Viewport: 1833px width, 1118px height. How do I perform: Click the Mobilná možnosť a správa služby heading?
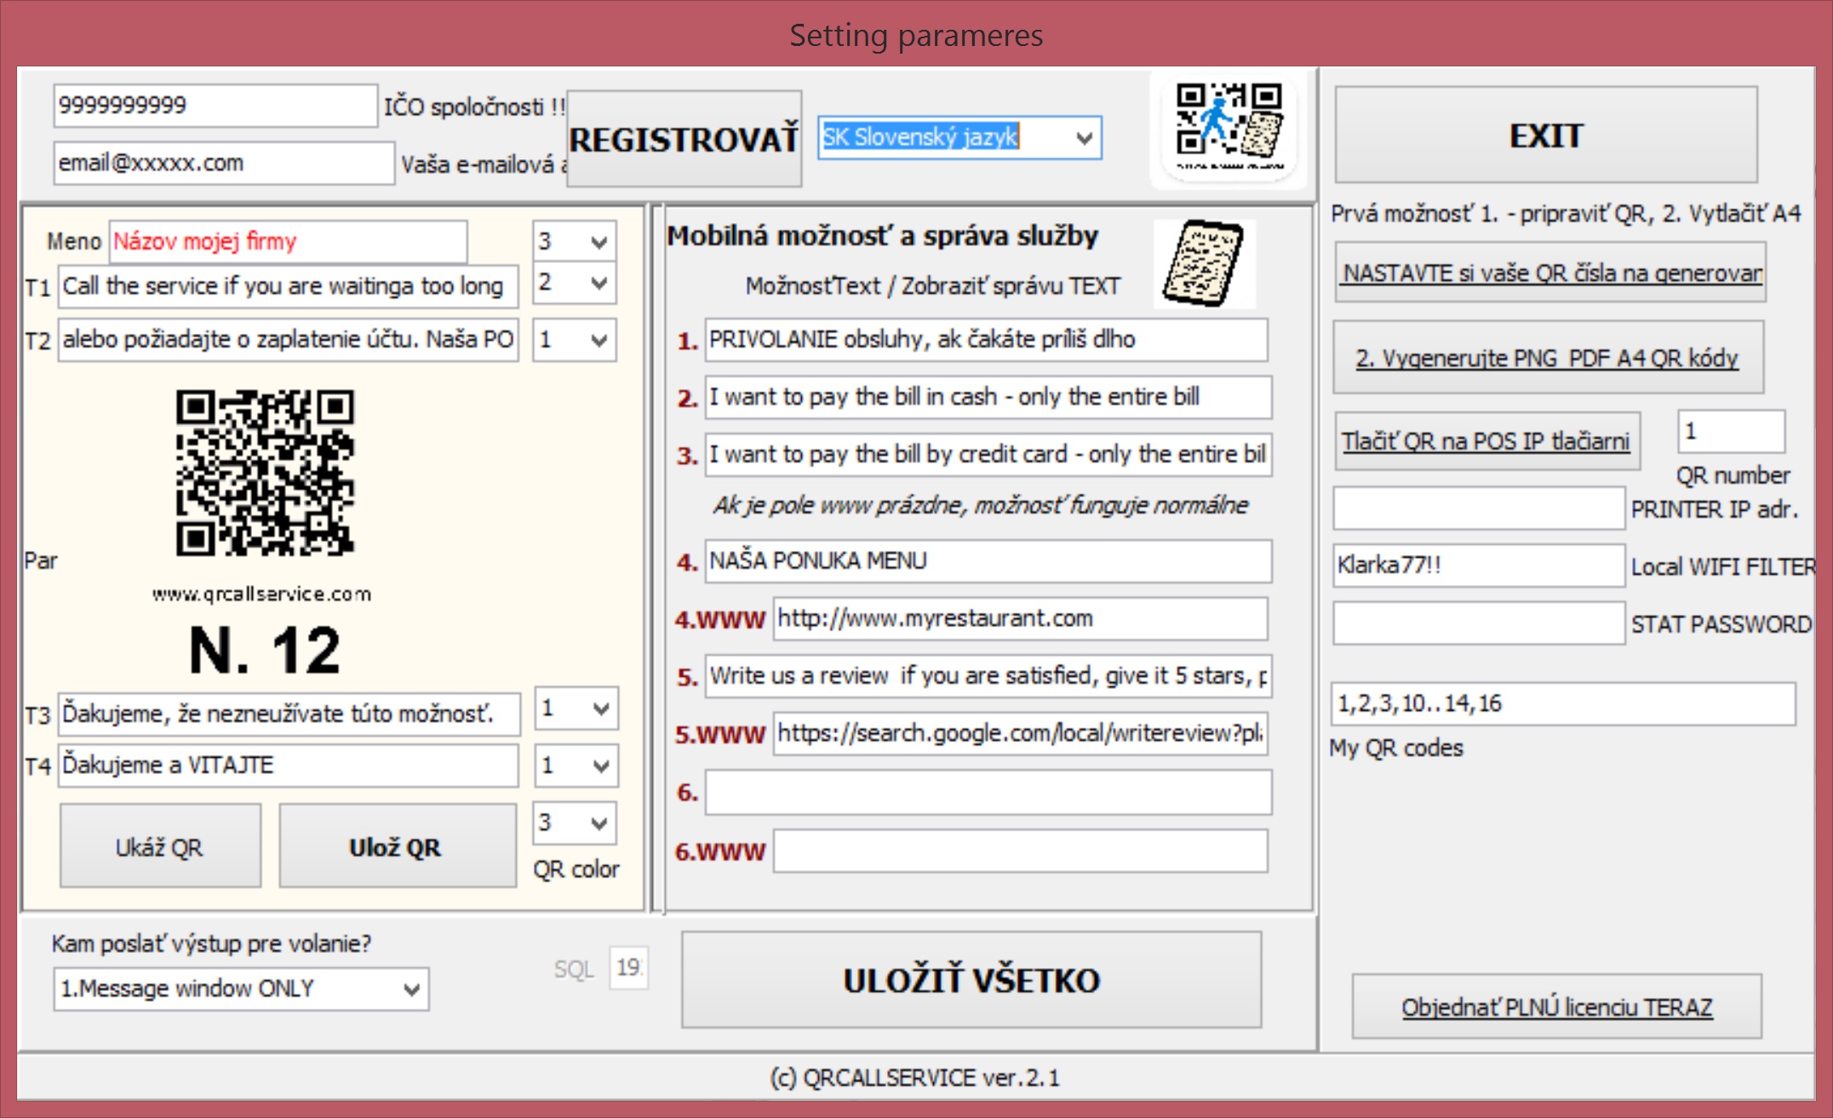(x=882, y=236)
